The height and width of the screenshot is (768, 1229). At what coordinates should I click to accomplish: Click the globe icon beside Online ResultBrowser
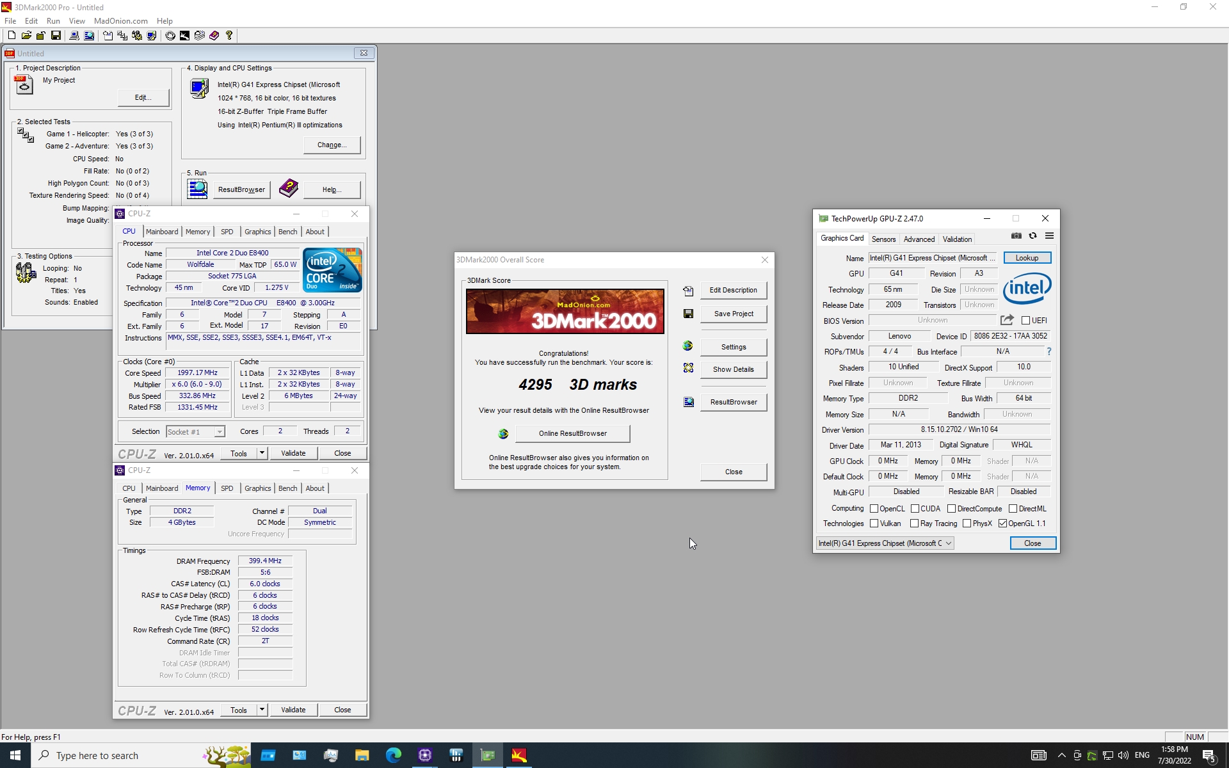click(503, 433)
